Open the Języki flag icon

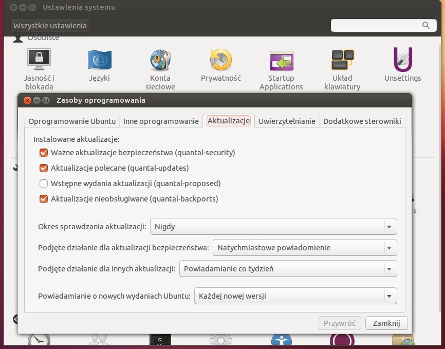click(x=99, y=60)
